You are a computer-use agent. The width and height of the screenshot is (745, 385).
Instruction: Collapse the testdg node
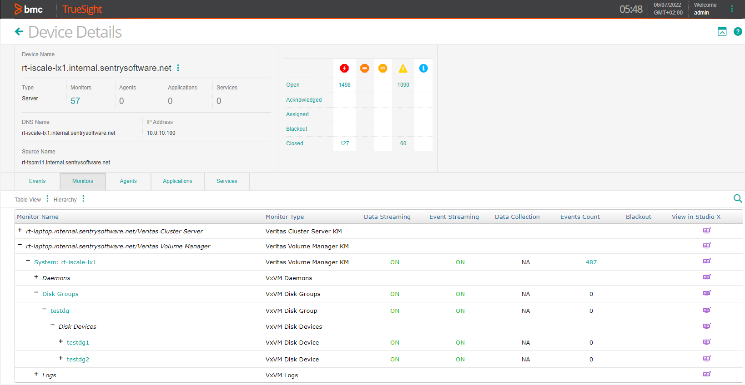coord(44,310)
